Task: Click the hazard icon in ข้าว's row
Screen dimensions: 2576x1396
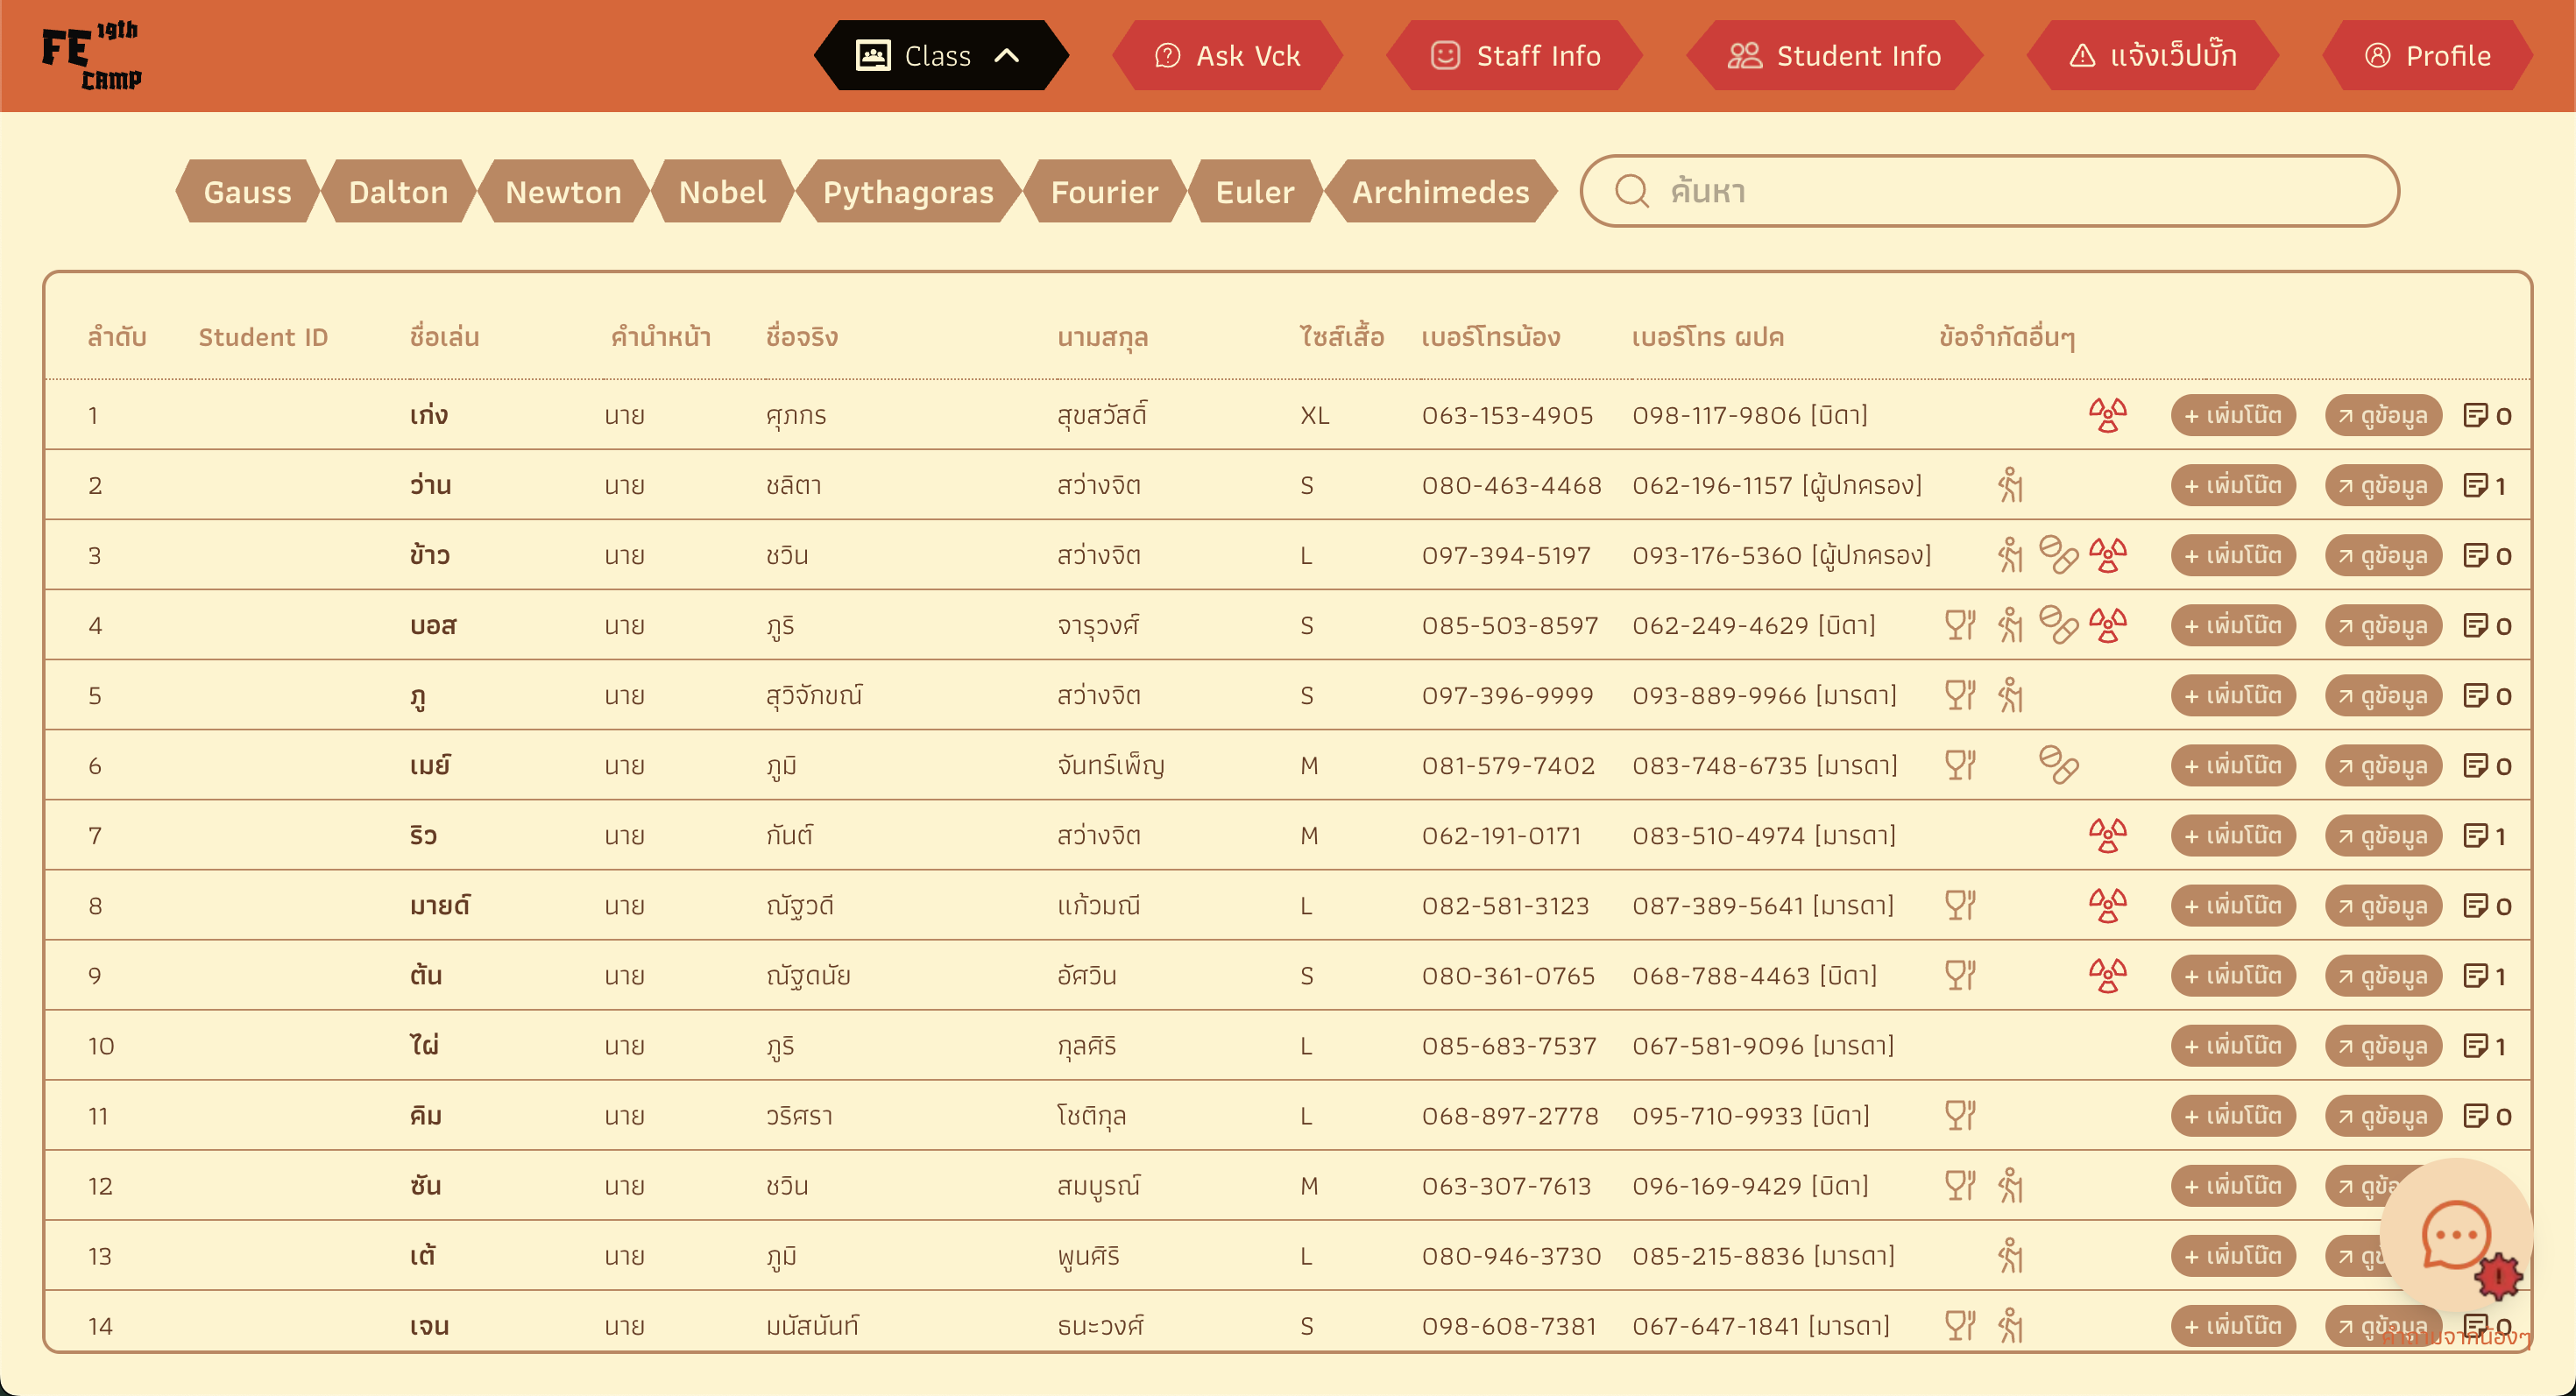Action: pos(2107,554)
